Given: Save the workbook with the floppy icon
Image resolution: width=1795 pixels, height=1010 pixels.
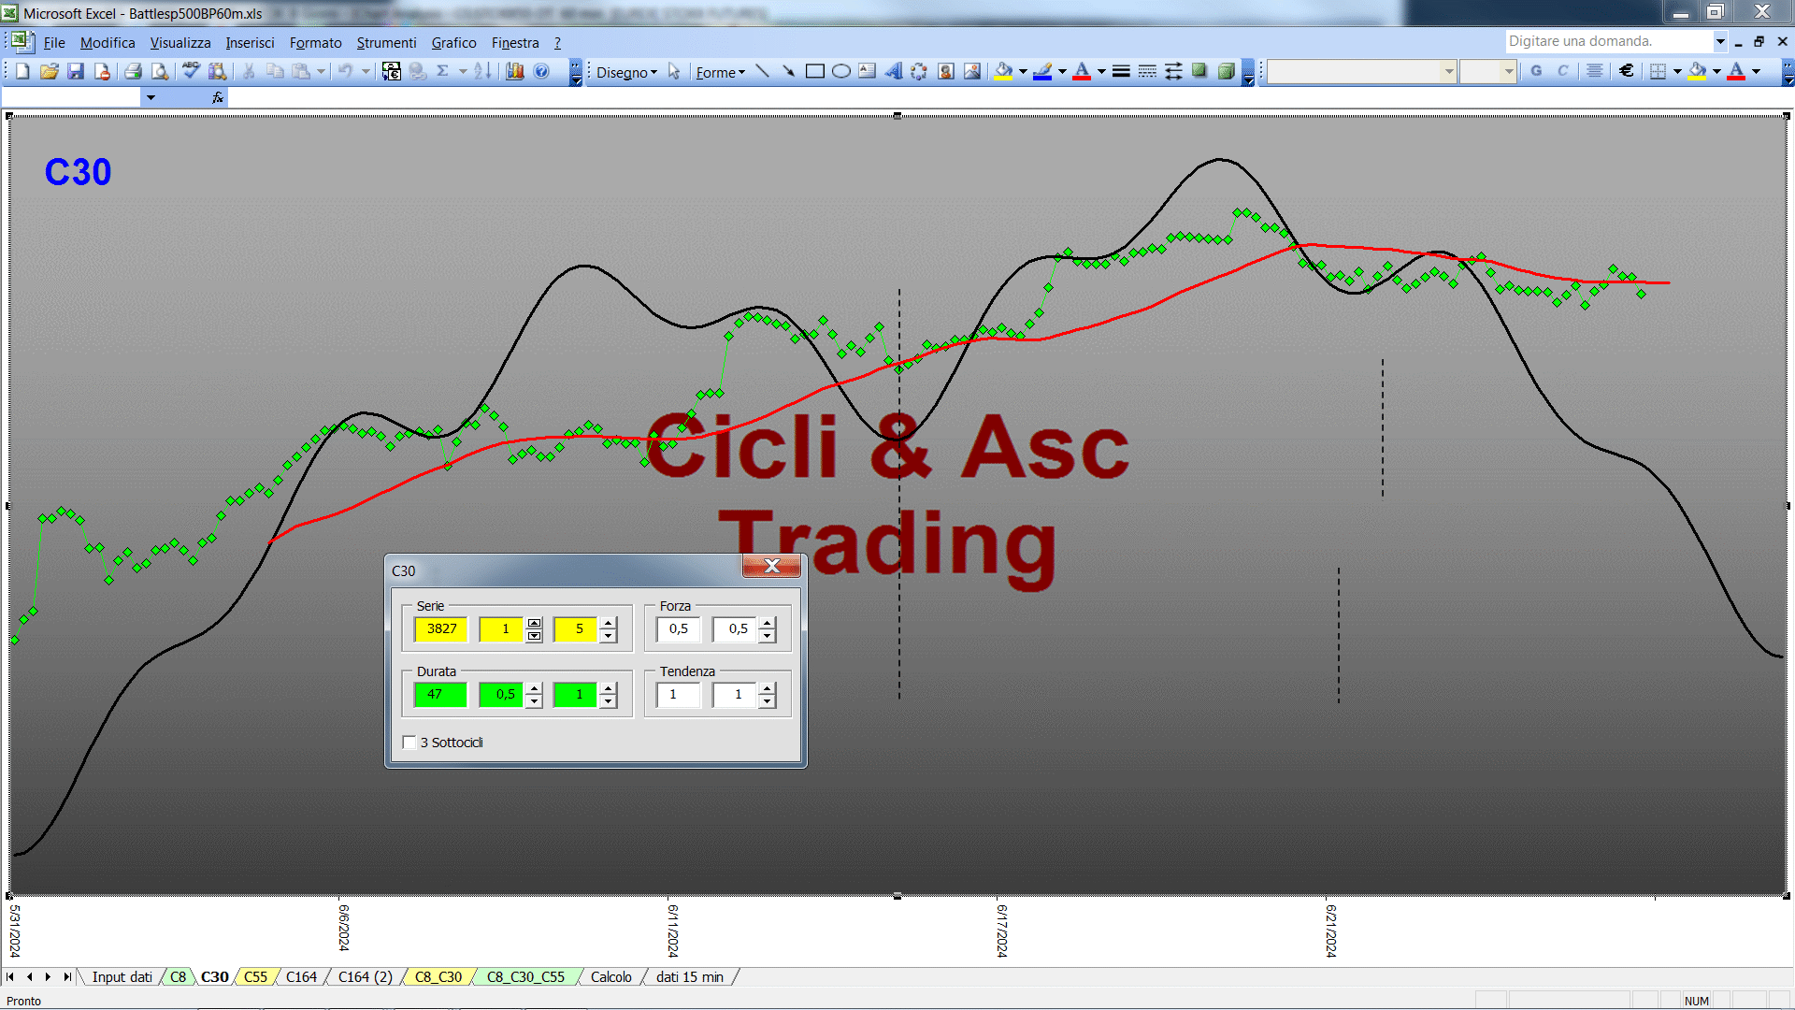Looking at the screenshot, I should (76, 71).
